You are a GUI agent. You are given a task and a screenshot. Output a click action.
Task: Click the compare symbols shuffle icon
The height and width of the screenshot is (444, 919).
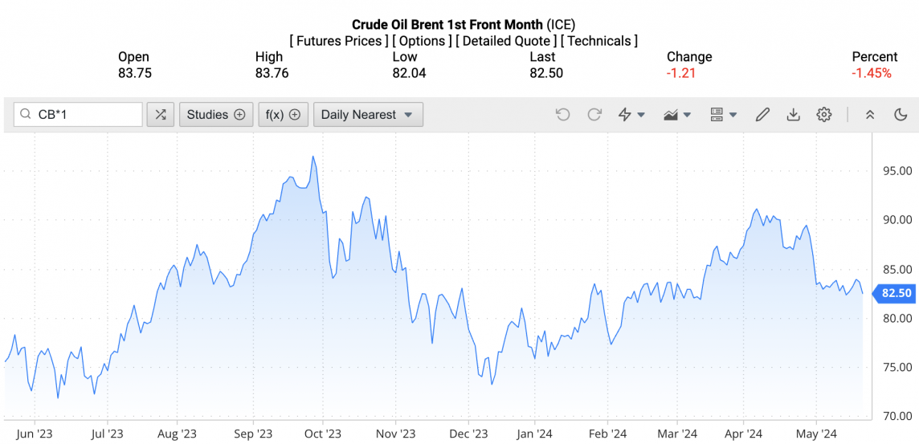point(161,115)
